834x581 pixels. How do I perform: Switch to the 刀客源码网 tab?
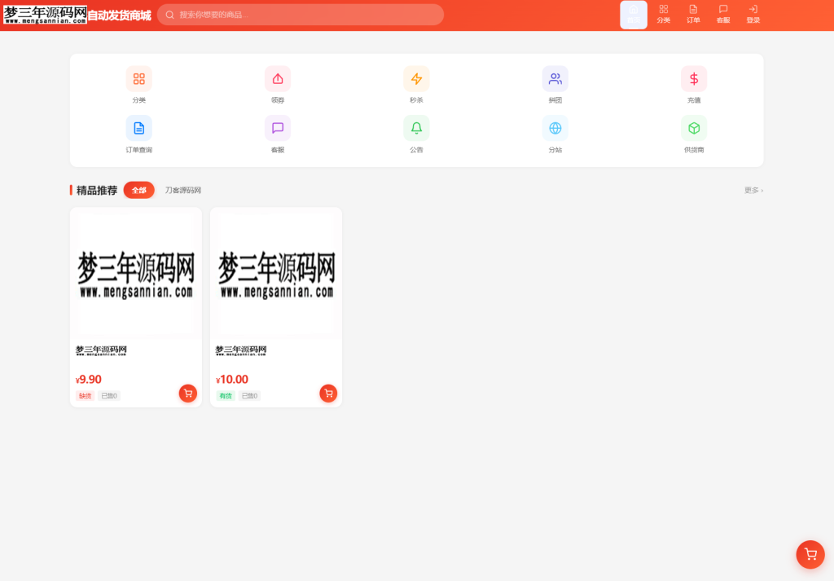[182, 190]
